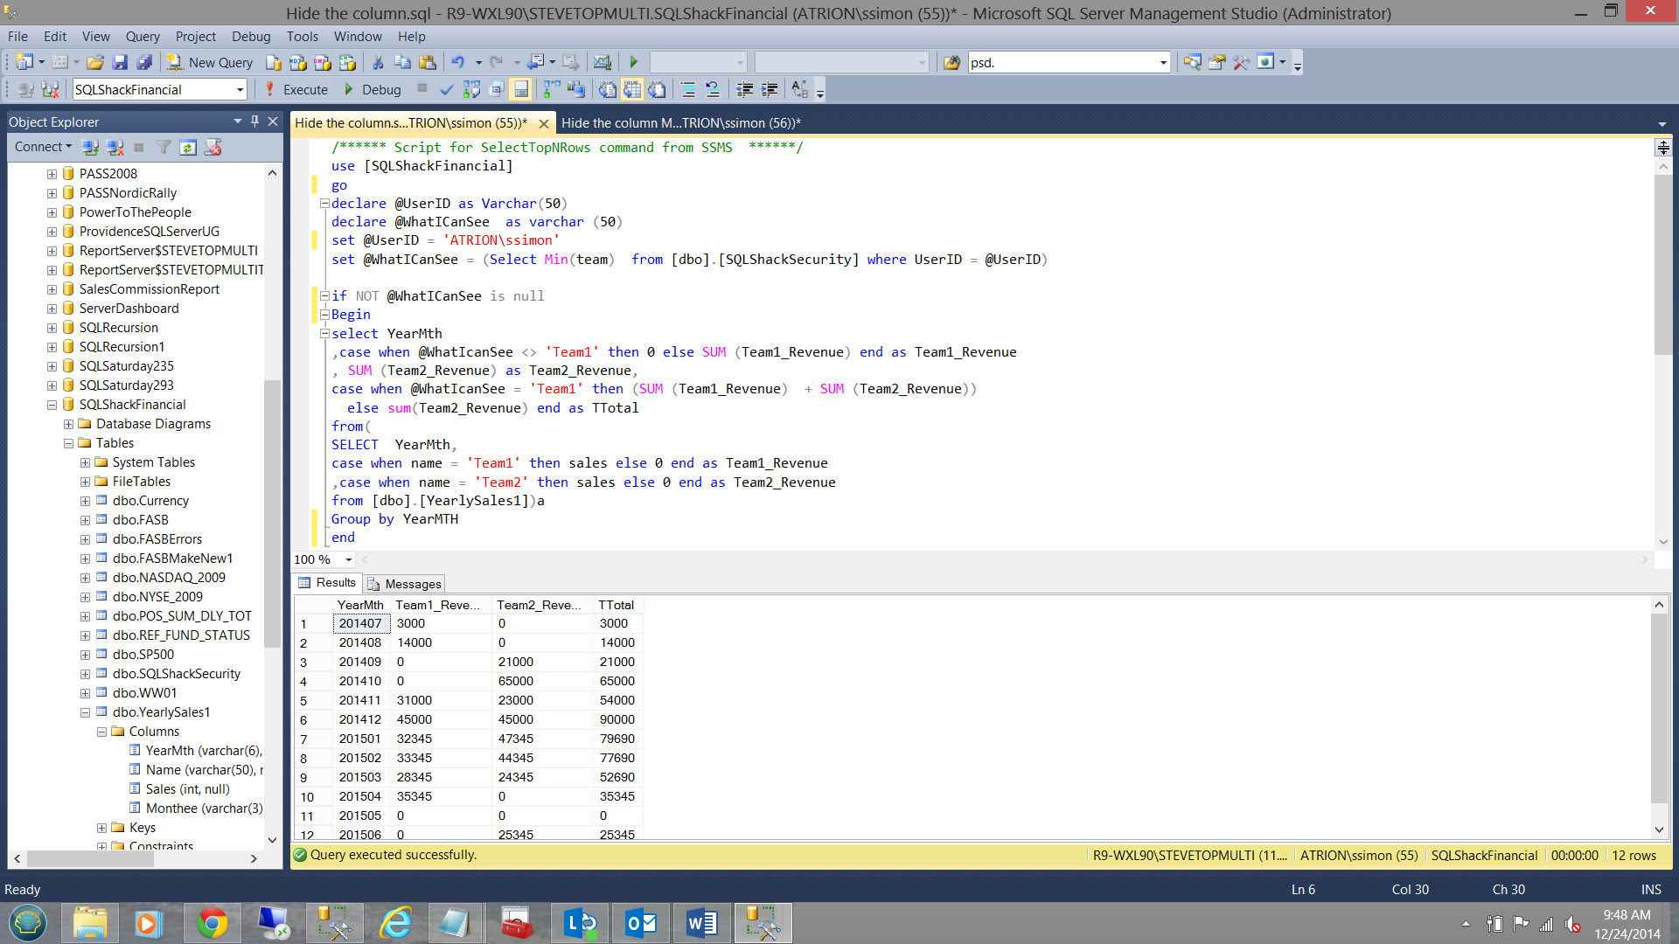This screenshot has height=944, width=1679.
Task: Expand the dbo.Currency table node
Action: pos(85,501)
